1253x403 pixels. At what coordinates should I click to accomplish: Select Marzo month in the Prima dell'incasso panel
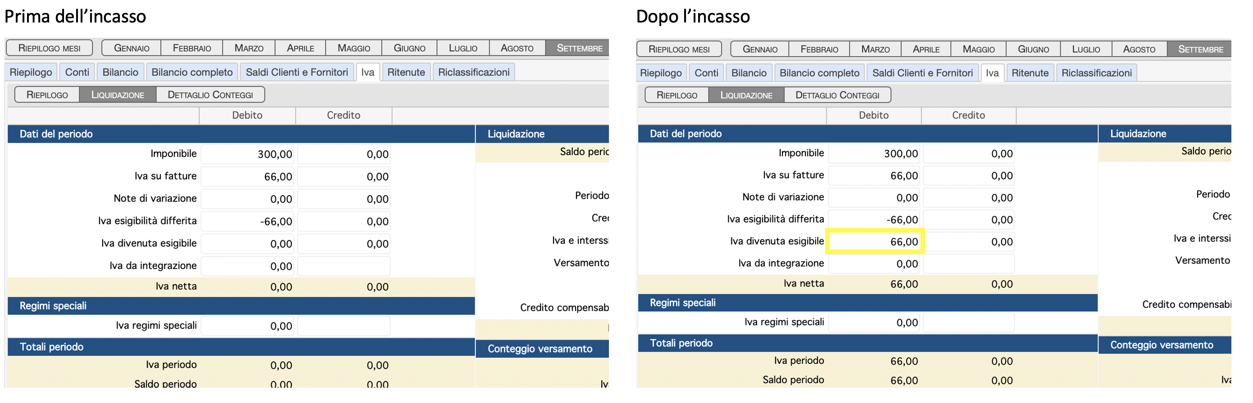pos(249,48)
